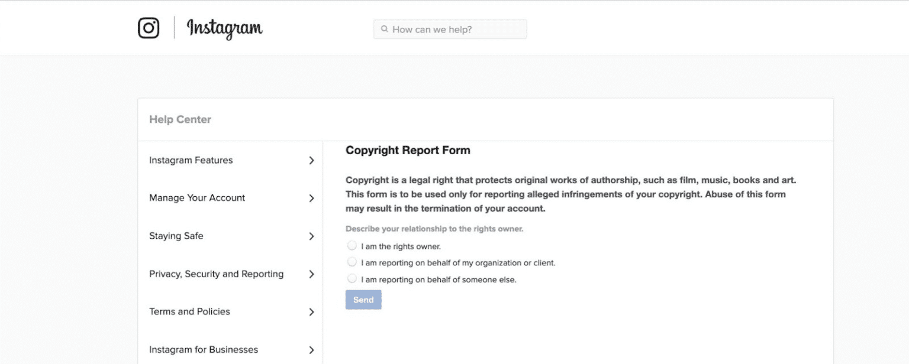This screenshot has height=364, width=909.
Task: Open the Manage Your Account page
Action: pos(198,198)
